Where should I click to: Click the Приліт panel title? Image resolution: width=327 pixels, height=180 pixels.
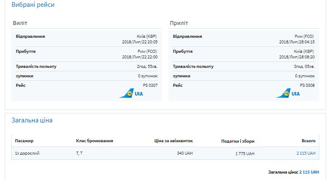pos(179,23)
